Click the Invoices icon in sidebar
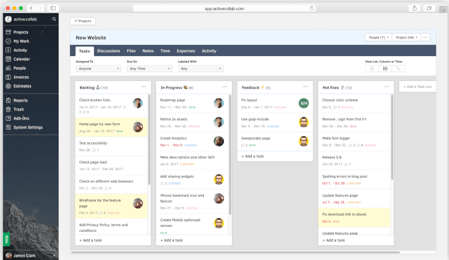The image size is (449, 260). tap(8, 77)
